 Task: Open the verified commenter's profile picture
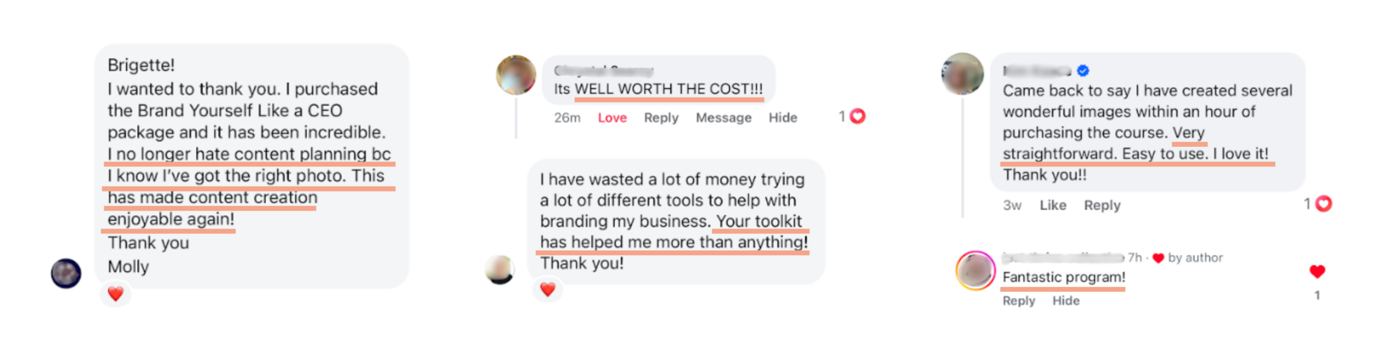coord(962,74)
